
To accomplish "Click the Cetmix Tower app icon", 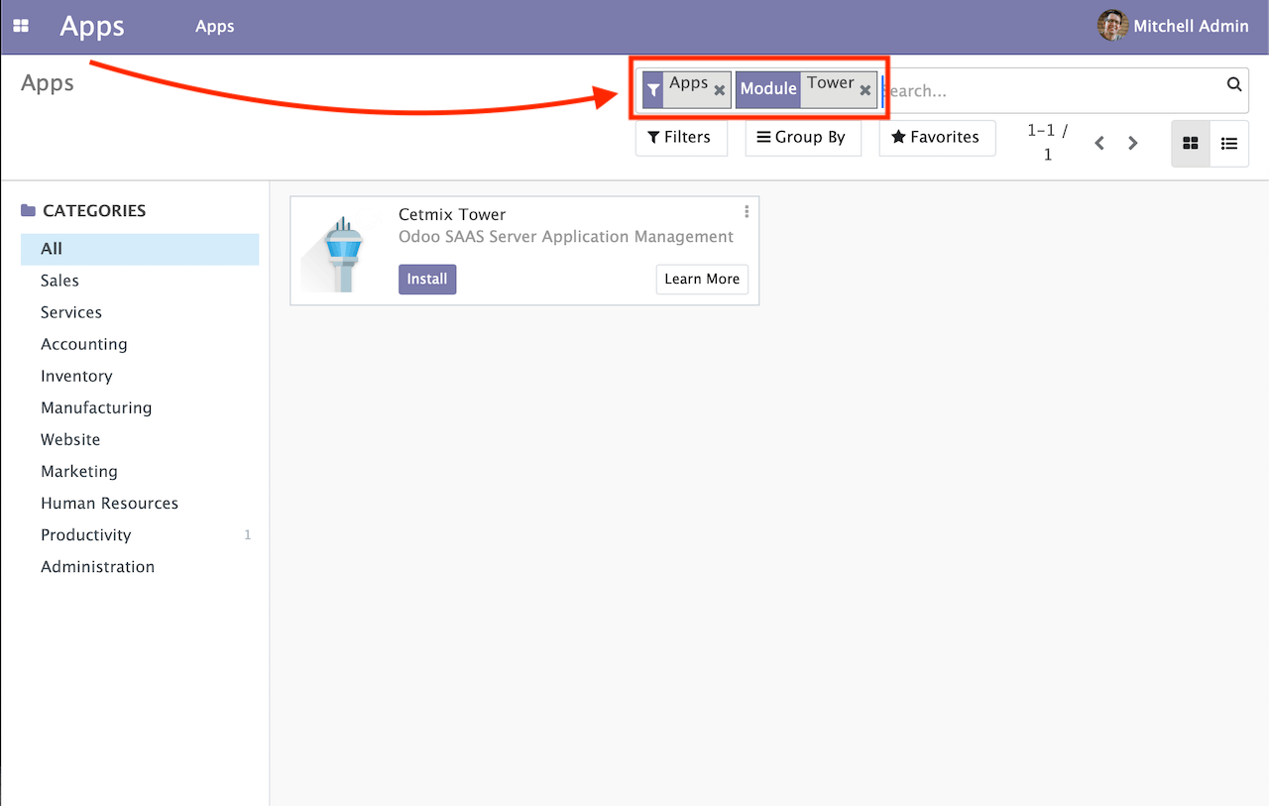I will click(x=340, y=253).
